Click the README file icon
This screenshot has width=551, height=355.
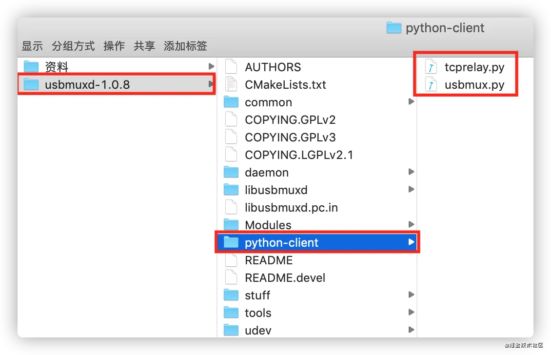pos(231,260)
